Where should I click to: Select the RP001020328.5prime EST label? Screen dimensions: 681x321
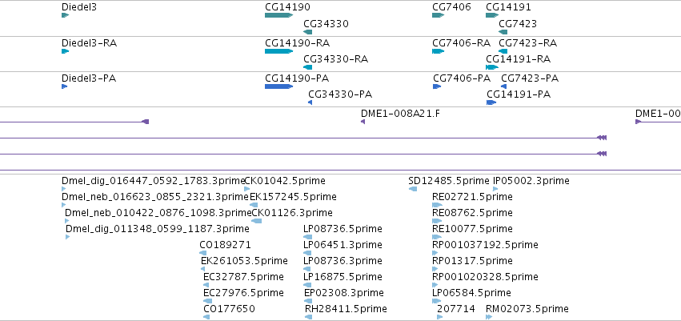click(x=486, y=277)
